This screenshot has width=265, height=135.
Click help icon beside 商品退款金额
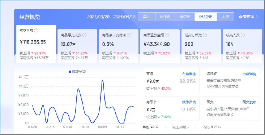[167, 35]
